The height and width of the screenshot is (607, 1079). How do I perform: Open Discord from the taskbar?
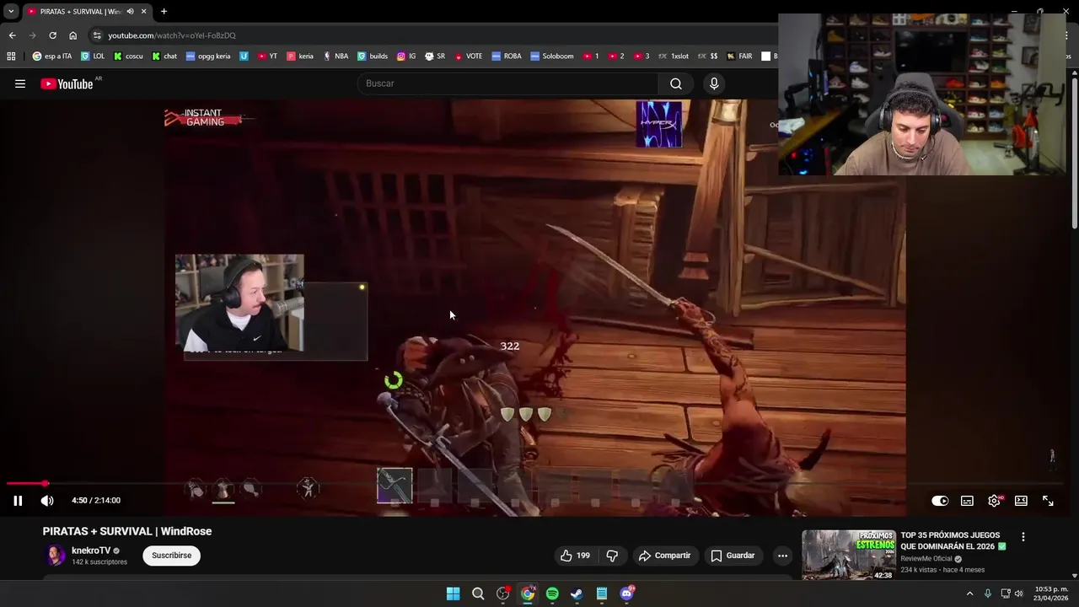(x=626, y=594)
